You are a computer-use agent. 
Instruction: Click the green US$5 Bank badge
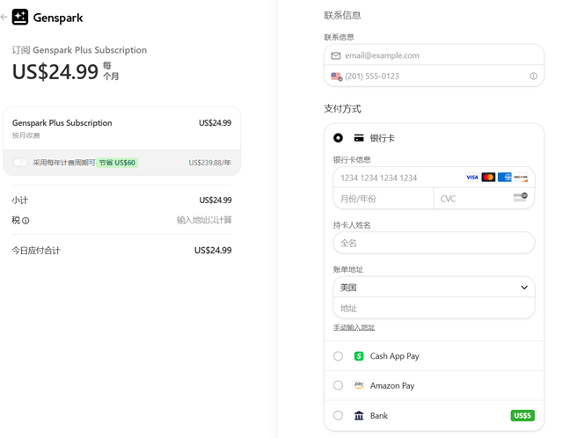[522, 415]
